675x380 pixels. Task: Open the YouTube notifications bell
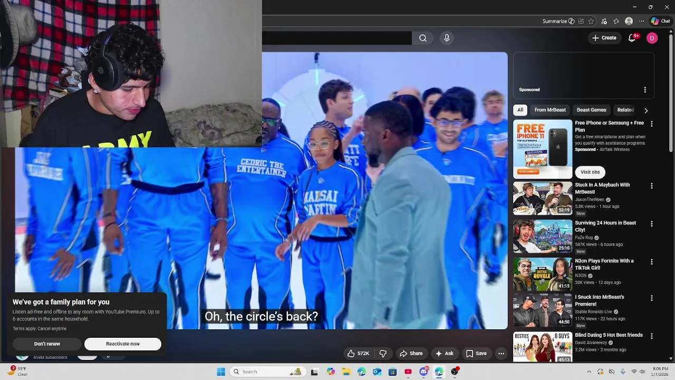tap(632, 38)
